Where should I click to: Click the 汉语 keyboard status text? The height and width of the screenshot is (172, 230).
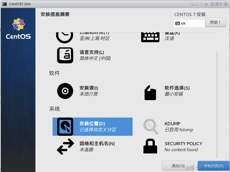tap(169, 38)
